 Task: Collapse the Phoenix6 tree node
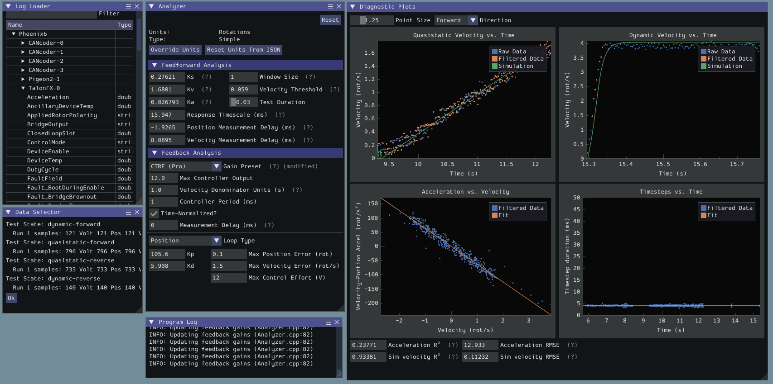pos(14,34)
